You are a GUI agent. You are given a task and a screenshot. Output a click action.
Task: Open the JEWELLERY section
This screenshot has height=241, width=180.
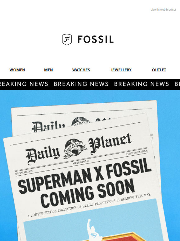coord(121,70)
